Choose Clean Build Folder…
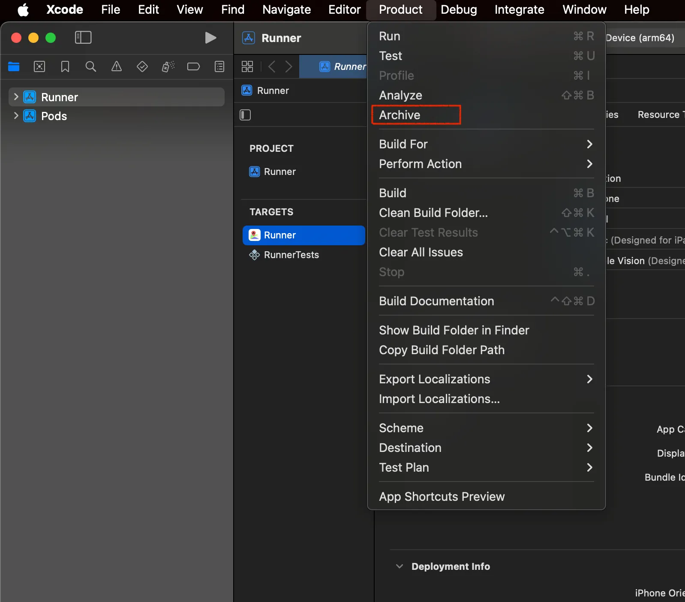 [487, 213]
